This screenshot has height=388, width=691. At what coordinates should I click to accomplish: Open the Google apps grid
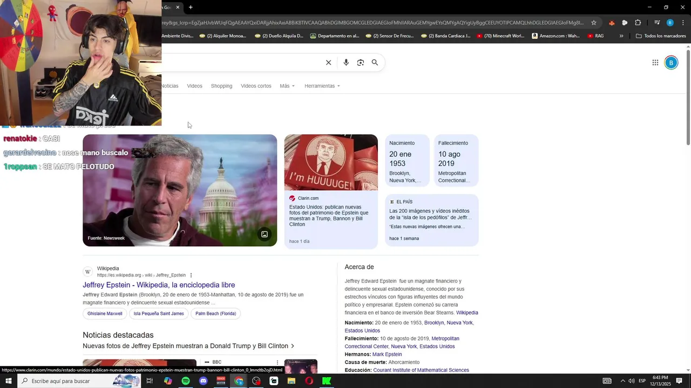(x=655, y=63)
